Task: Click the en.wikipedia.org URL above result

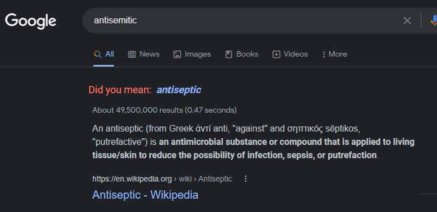Action: pos(132,179)
